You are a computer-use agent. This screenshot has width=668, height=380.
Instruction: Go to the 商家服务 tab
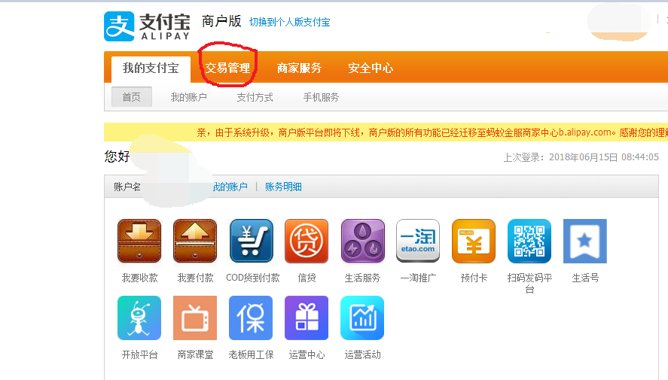click(299, 68)
